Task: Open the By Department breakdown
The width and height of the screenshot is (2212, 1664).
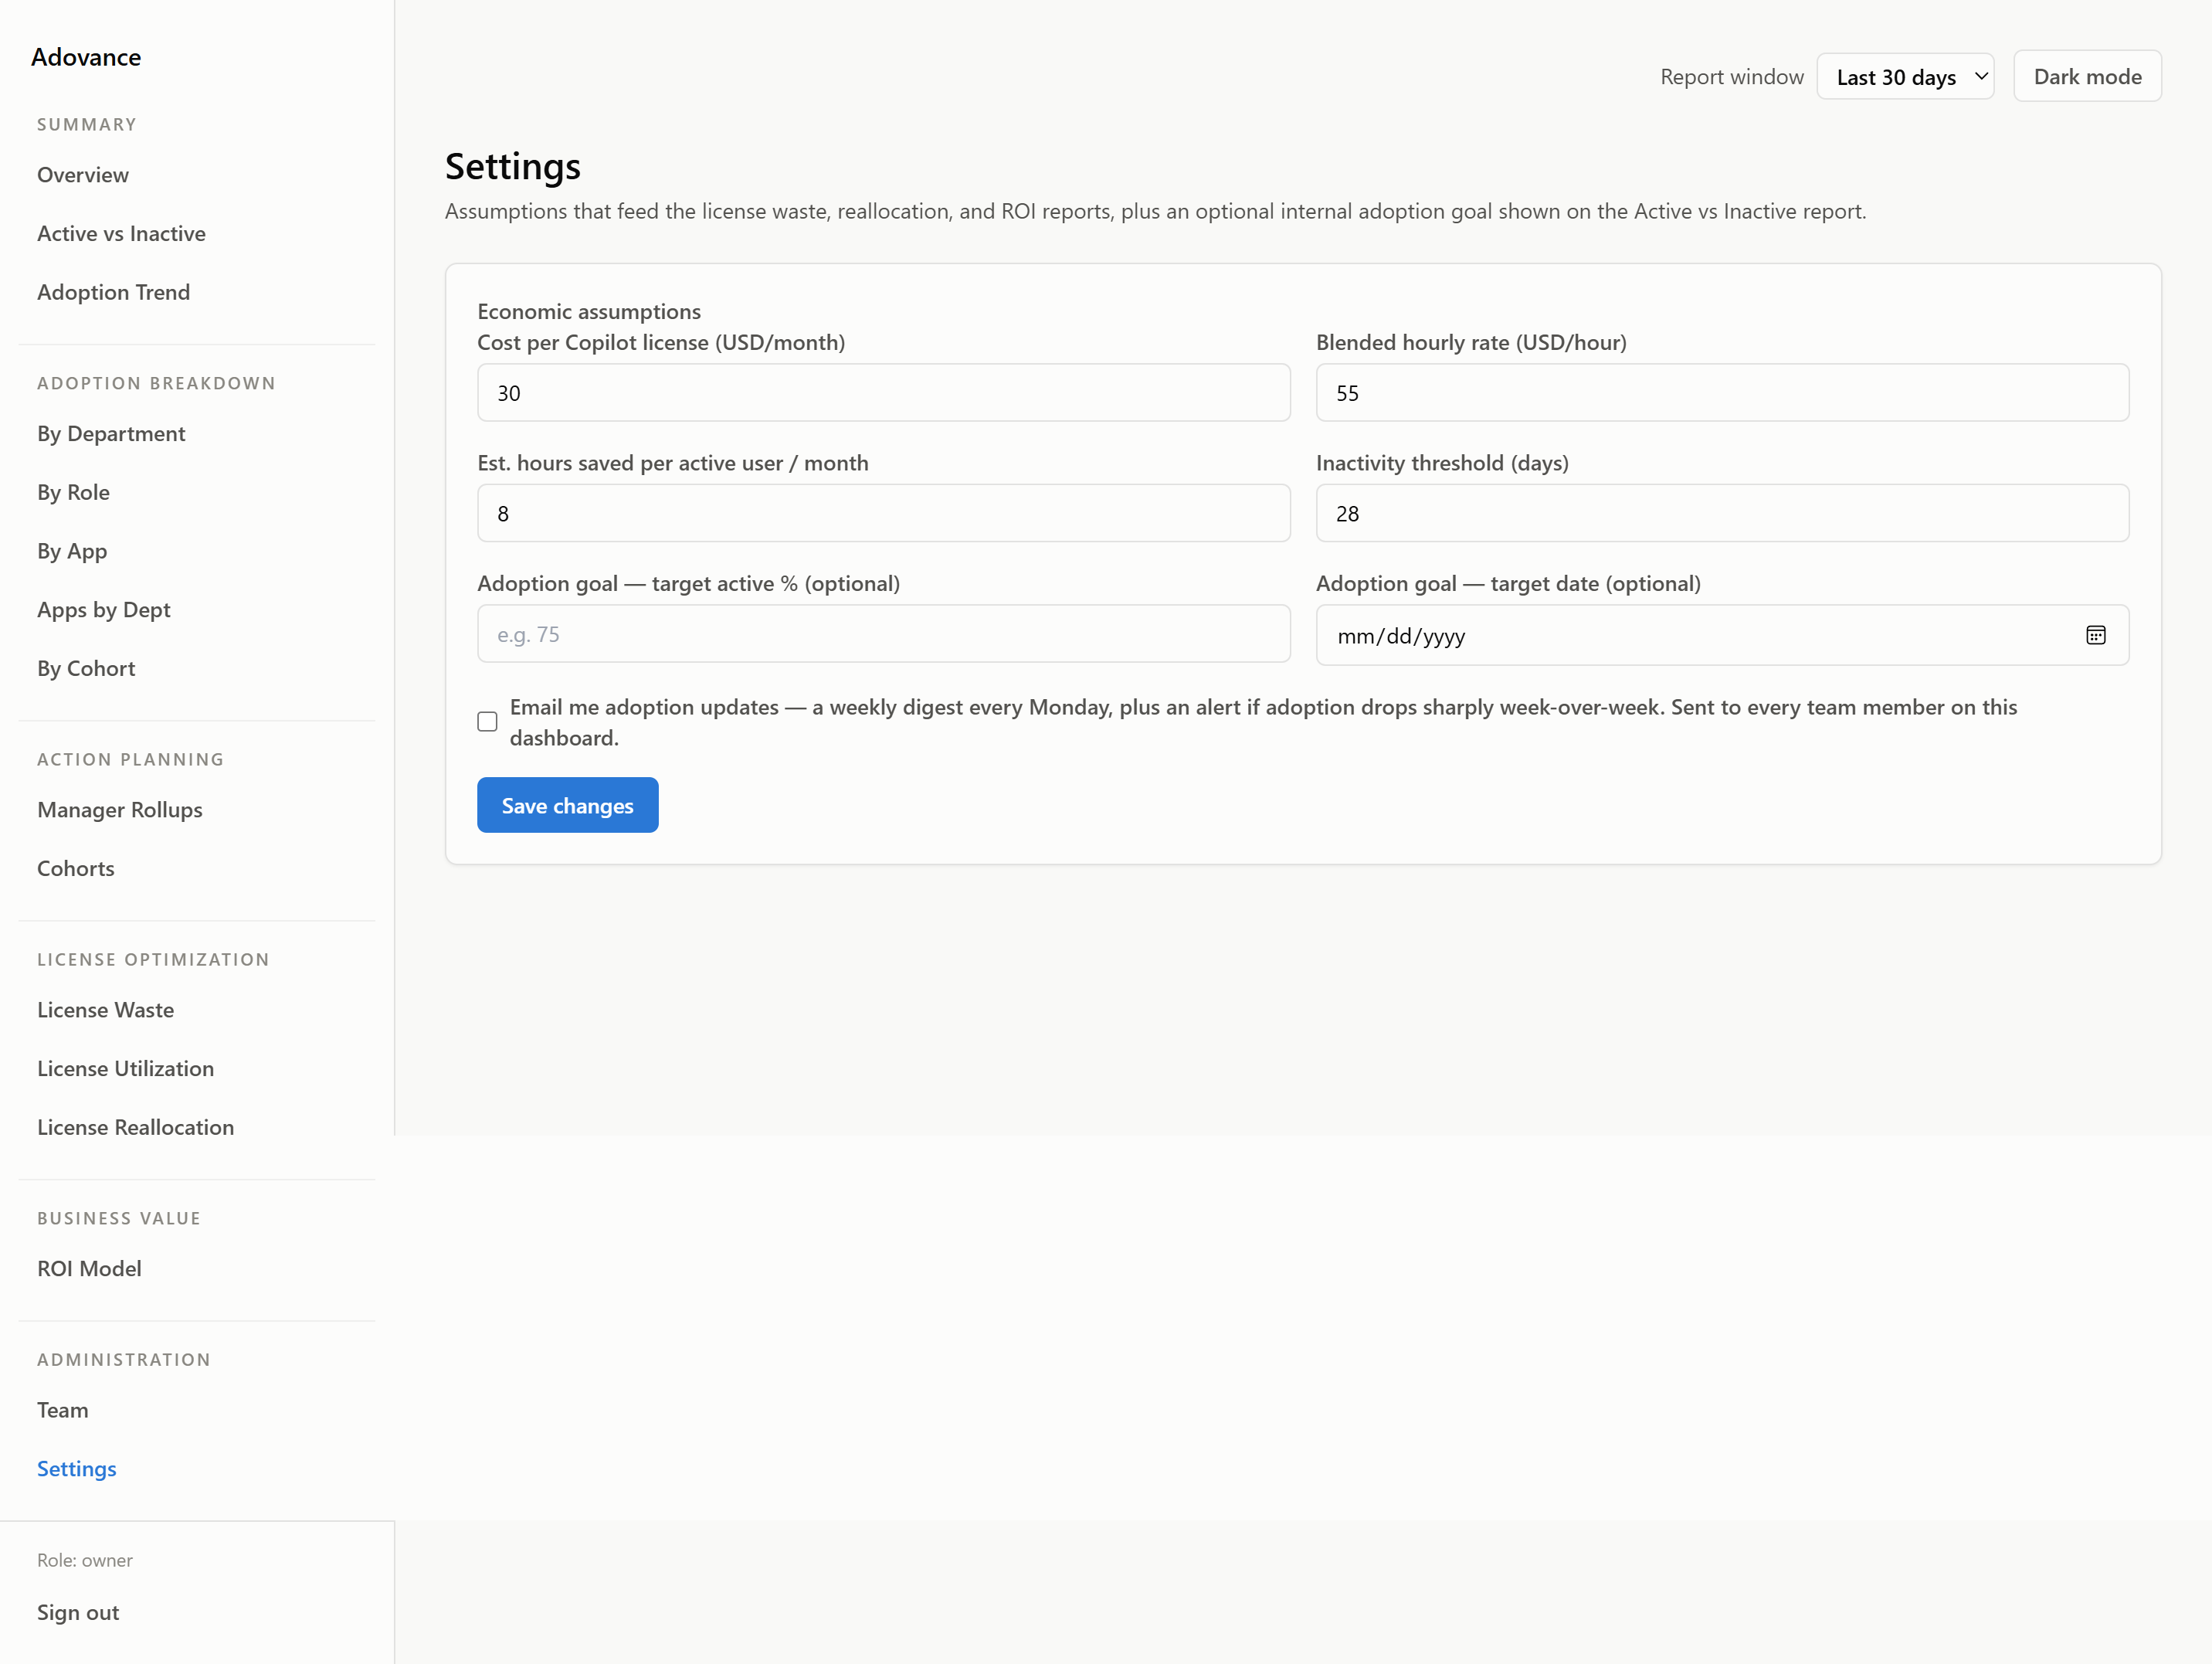Action: (x=111, y=434)
